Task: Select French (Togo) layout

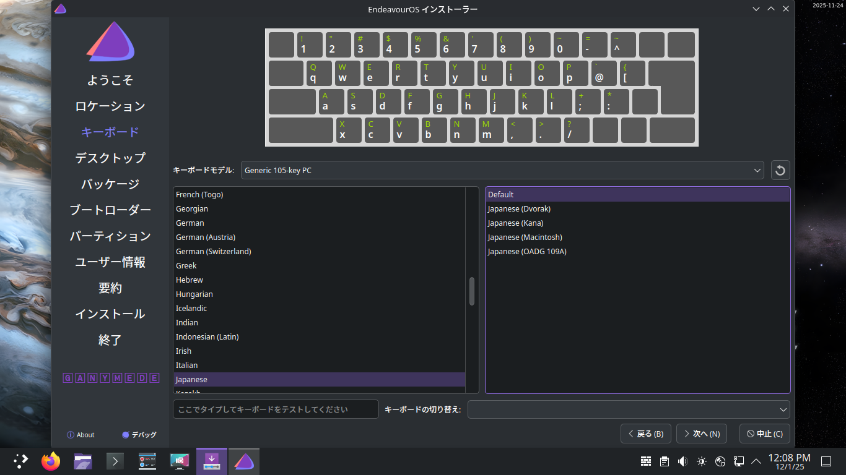Action: click(319, 194)
